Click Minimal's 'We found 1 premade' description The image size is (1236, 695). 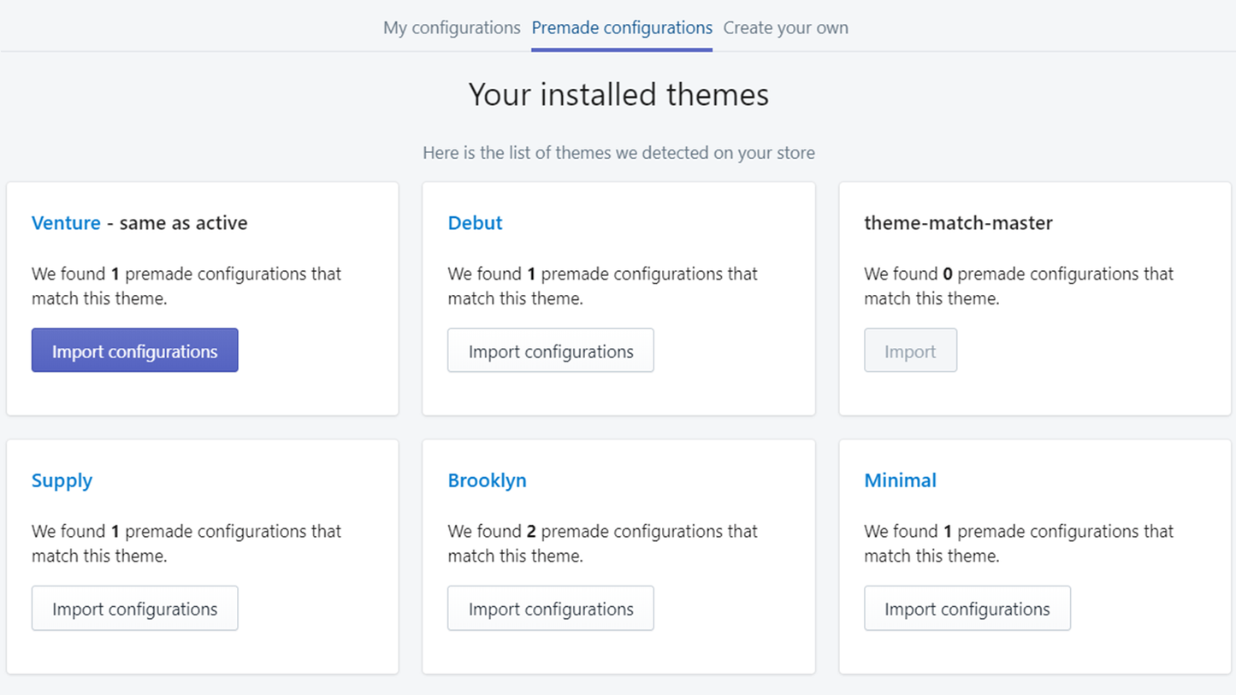pyautogui.click(x=1019, y=543)
